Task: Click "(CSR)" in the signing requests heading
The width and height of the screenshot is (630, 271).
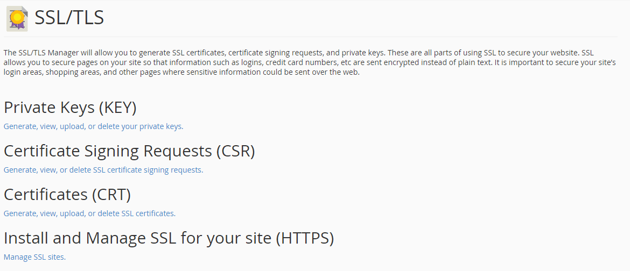Action: tap(235, 151)
